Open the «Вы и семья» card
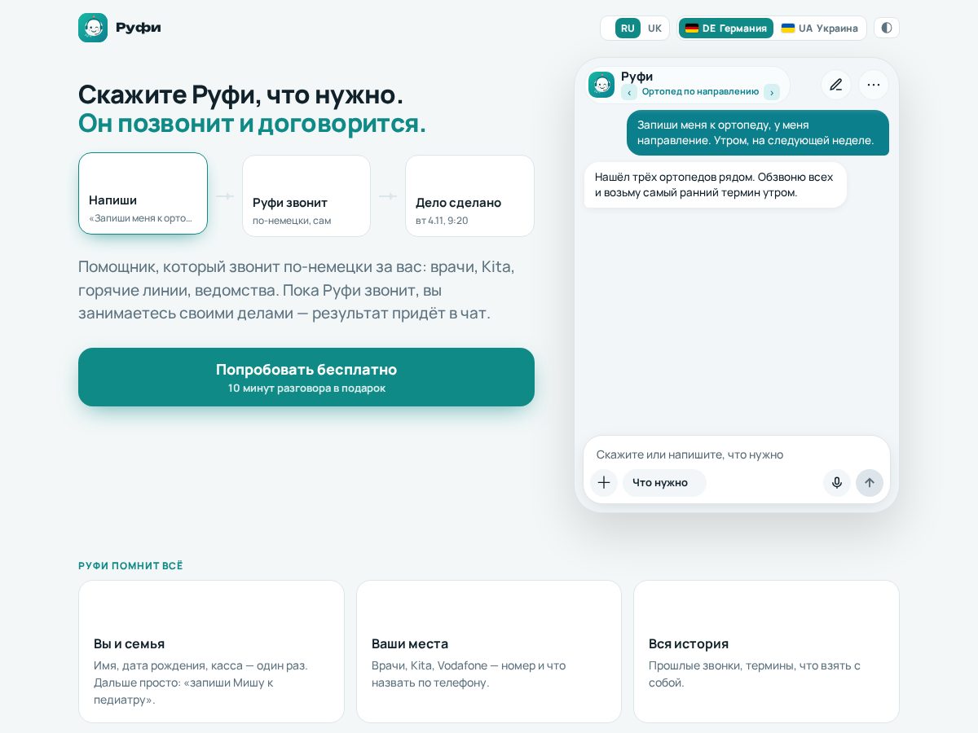 [211, 652]
